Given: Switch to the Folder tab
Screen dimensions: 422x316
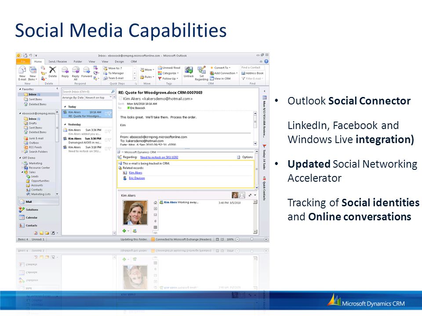Looking at the screenshot, I should (x=78, y=61).
